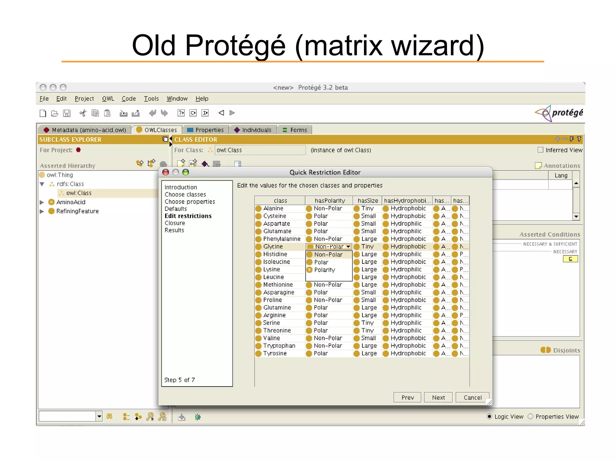Choose Polar from the polarity dropdown list
616x462 pixels.
point(329,262)
